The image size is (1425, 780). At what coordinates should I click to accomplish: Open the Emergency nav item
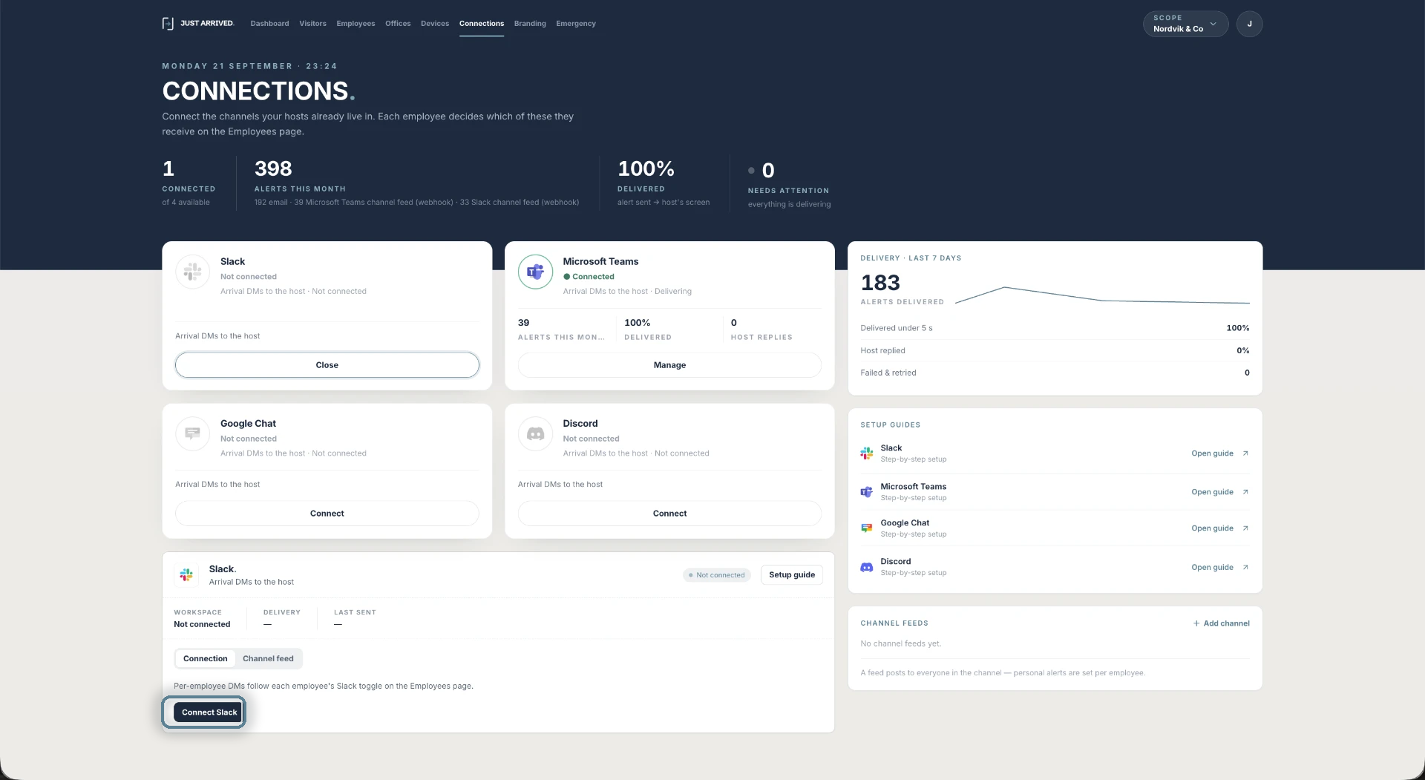click(x=576, y=24)
